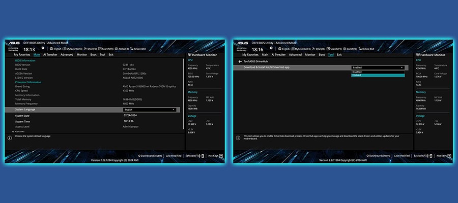Choose Enabled in the DriverHub dropdown list
Image resolution: width=458 pixels, height=203 pixels.
click(378, 75)
